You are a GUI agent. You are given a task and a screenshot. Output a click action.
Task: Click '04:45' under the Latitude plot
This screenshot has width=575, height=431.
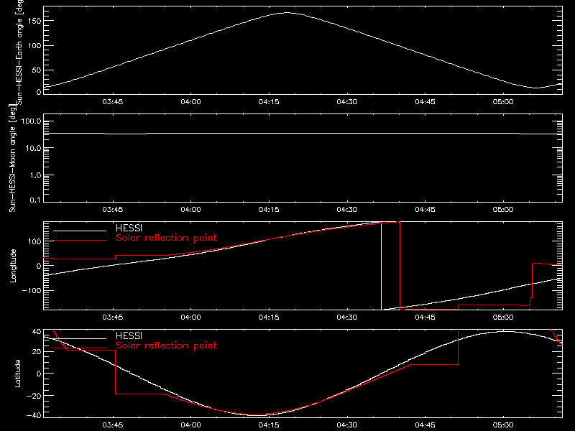coord(425,425)
